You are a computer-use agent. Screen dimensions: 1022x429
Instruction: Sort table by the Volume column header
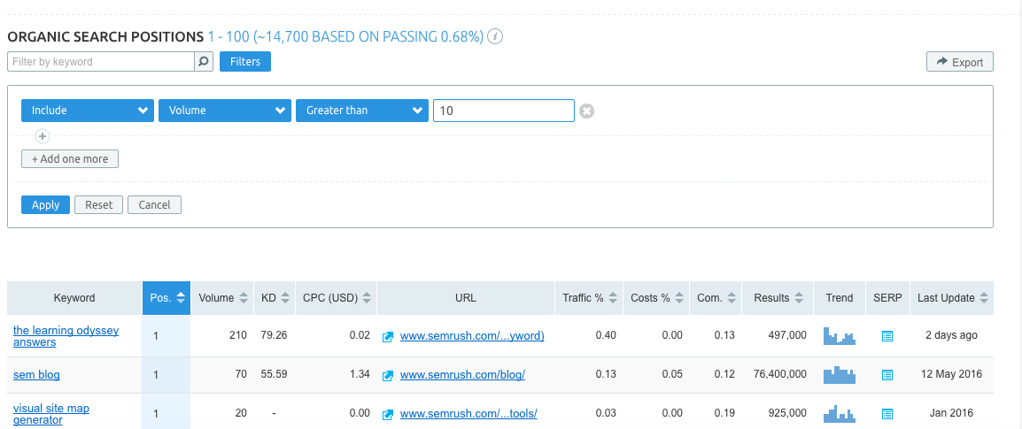coord(222,298)
